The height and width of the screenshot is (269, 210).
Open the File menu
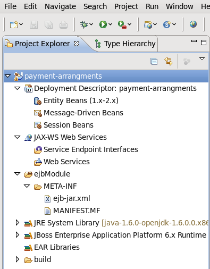10,6
